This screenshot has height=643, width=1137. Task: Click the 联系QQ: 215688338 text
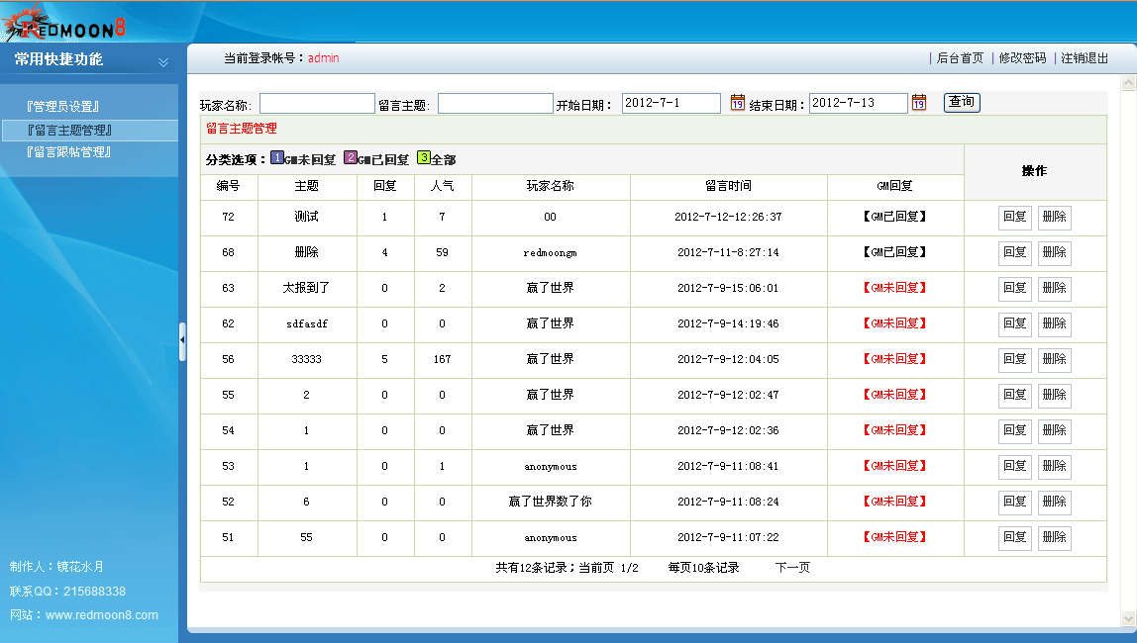67,591
